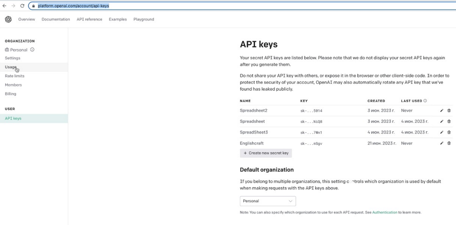Delete the Spreadsheet2 key with trash icon
The width and height of the screenshot is (456, 225).
(x=449, y=110)
